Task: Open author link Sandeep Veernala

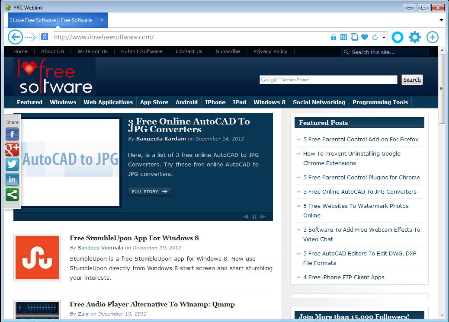Action: (100, 248)
